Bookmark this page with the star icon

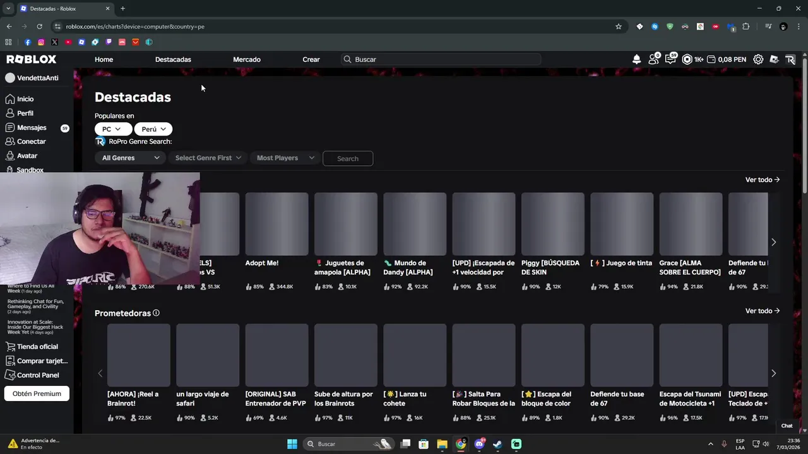click(x=619, y=26)
